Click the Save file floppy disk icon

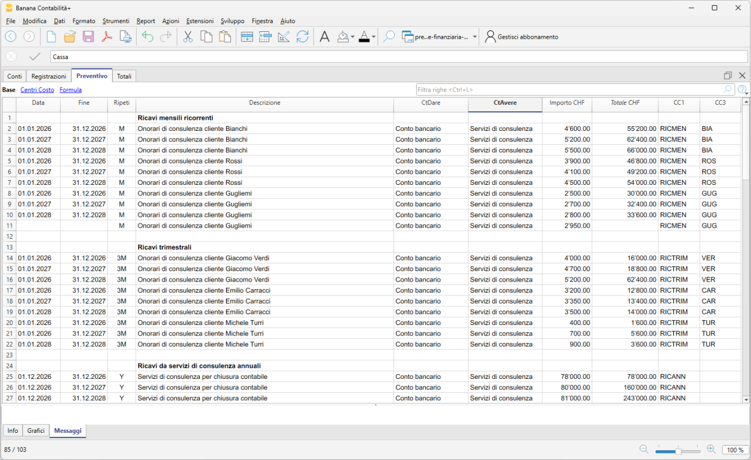[88, 36]
